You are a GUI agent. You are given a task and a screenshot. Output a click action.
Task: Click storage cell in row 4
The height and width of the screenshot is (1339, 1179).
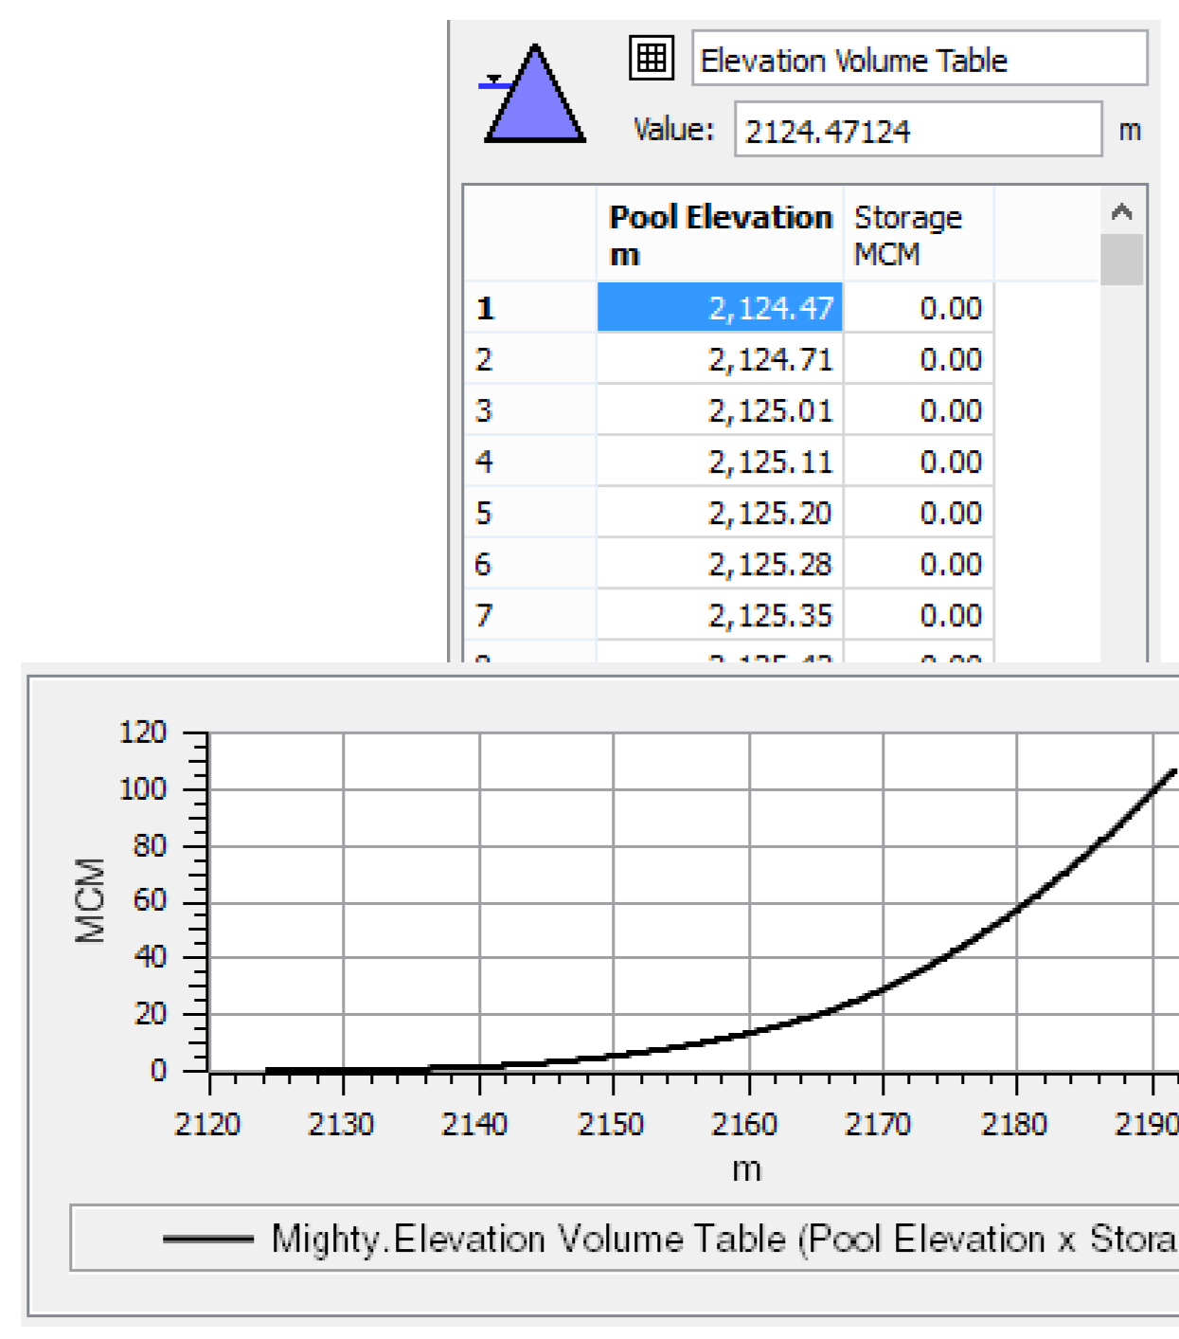(x=917, y=461)
